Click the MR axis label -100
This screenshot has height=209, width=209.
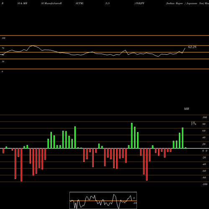click(x=205, y=184)
